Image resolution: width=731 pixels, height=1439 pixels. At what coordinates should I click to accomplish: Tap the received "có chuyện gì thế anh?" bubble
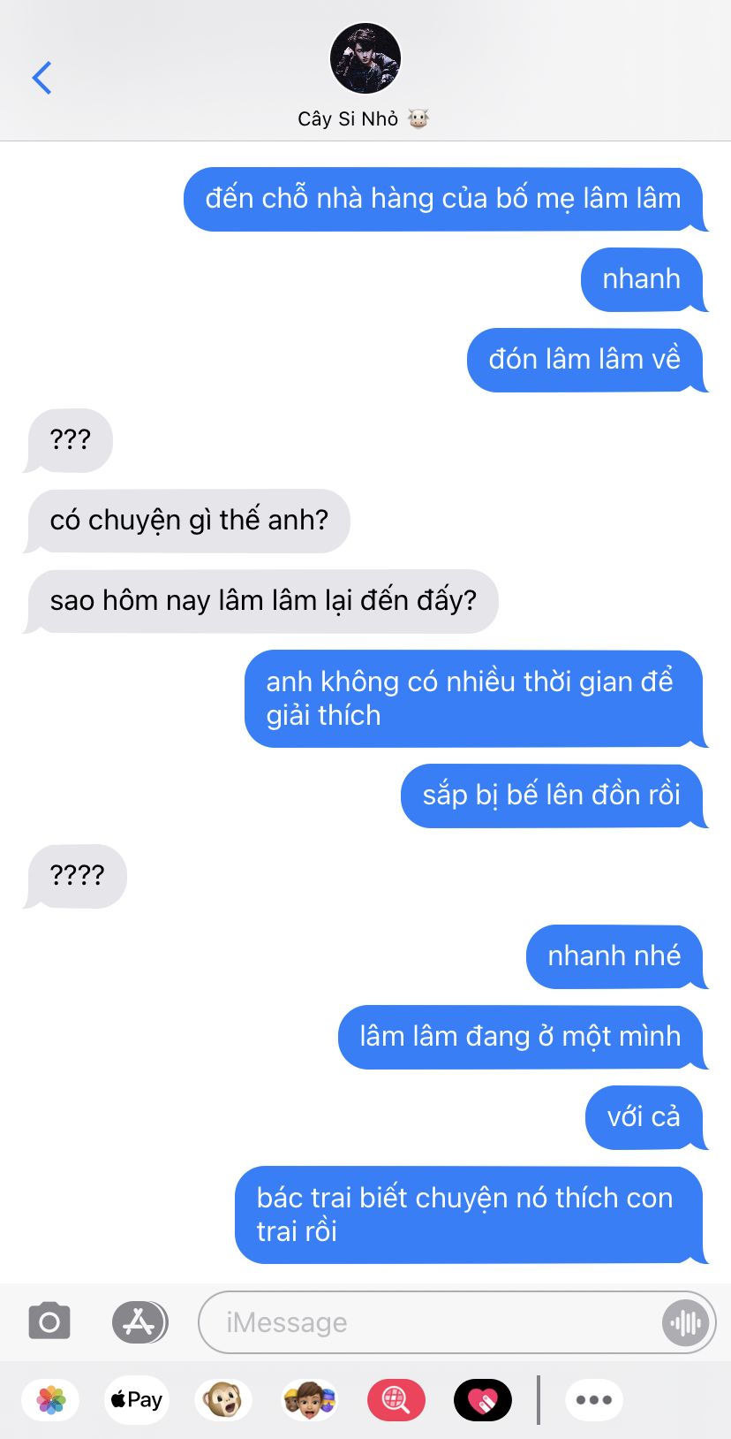tap(187, 521)
